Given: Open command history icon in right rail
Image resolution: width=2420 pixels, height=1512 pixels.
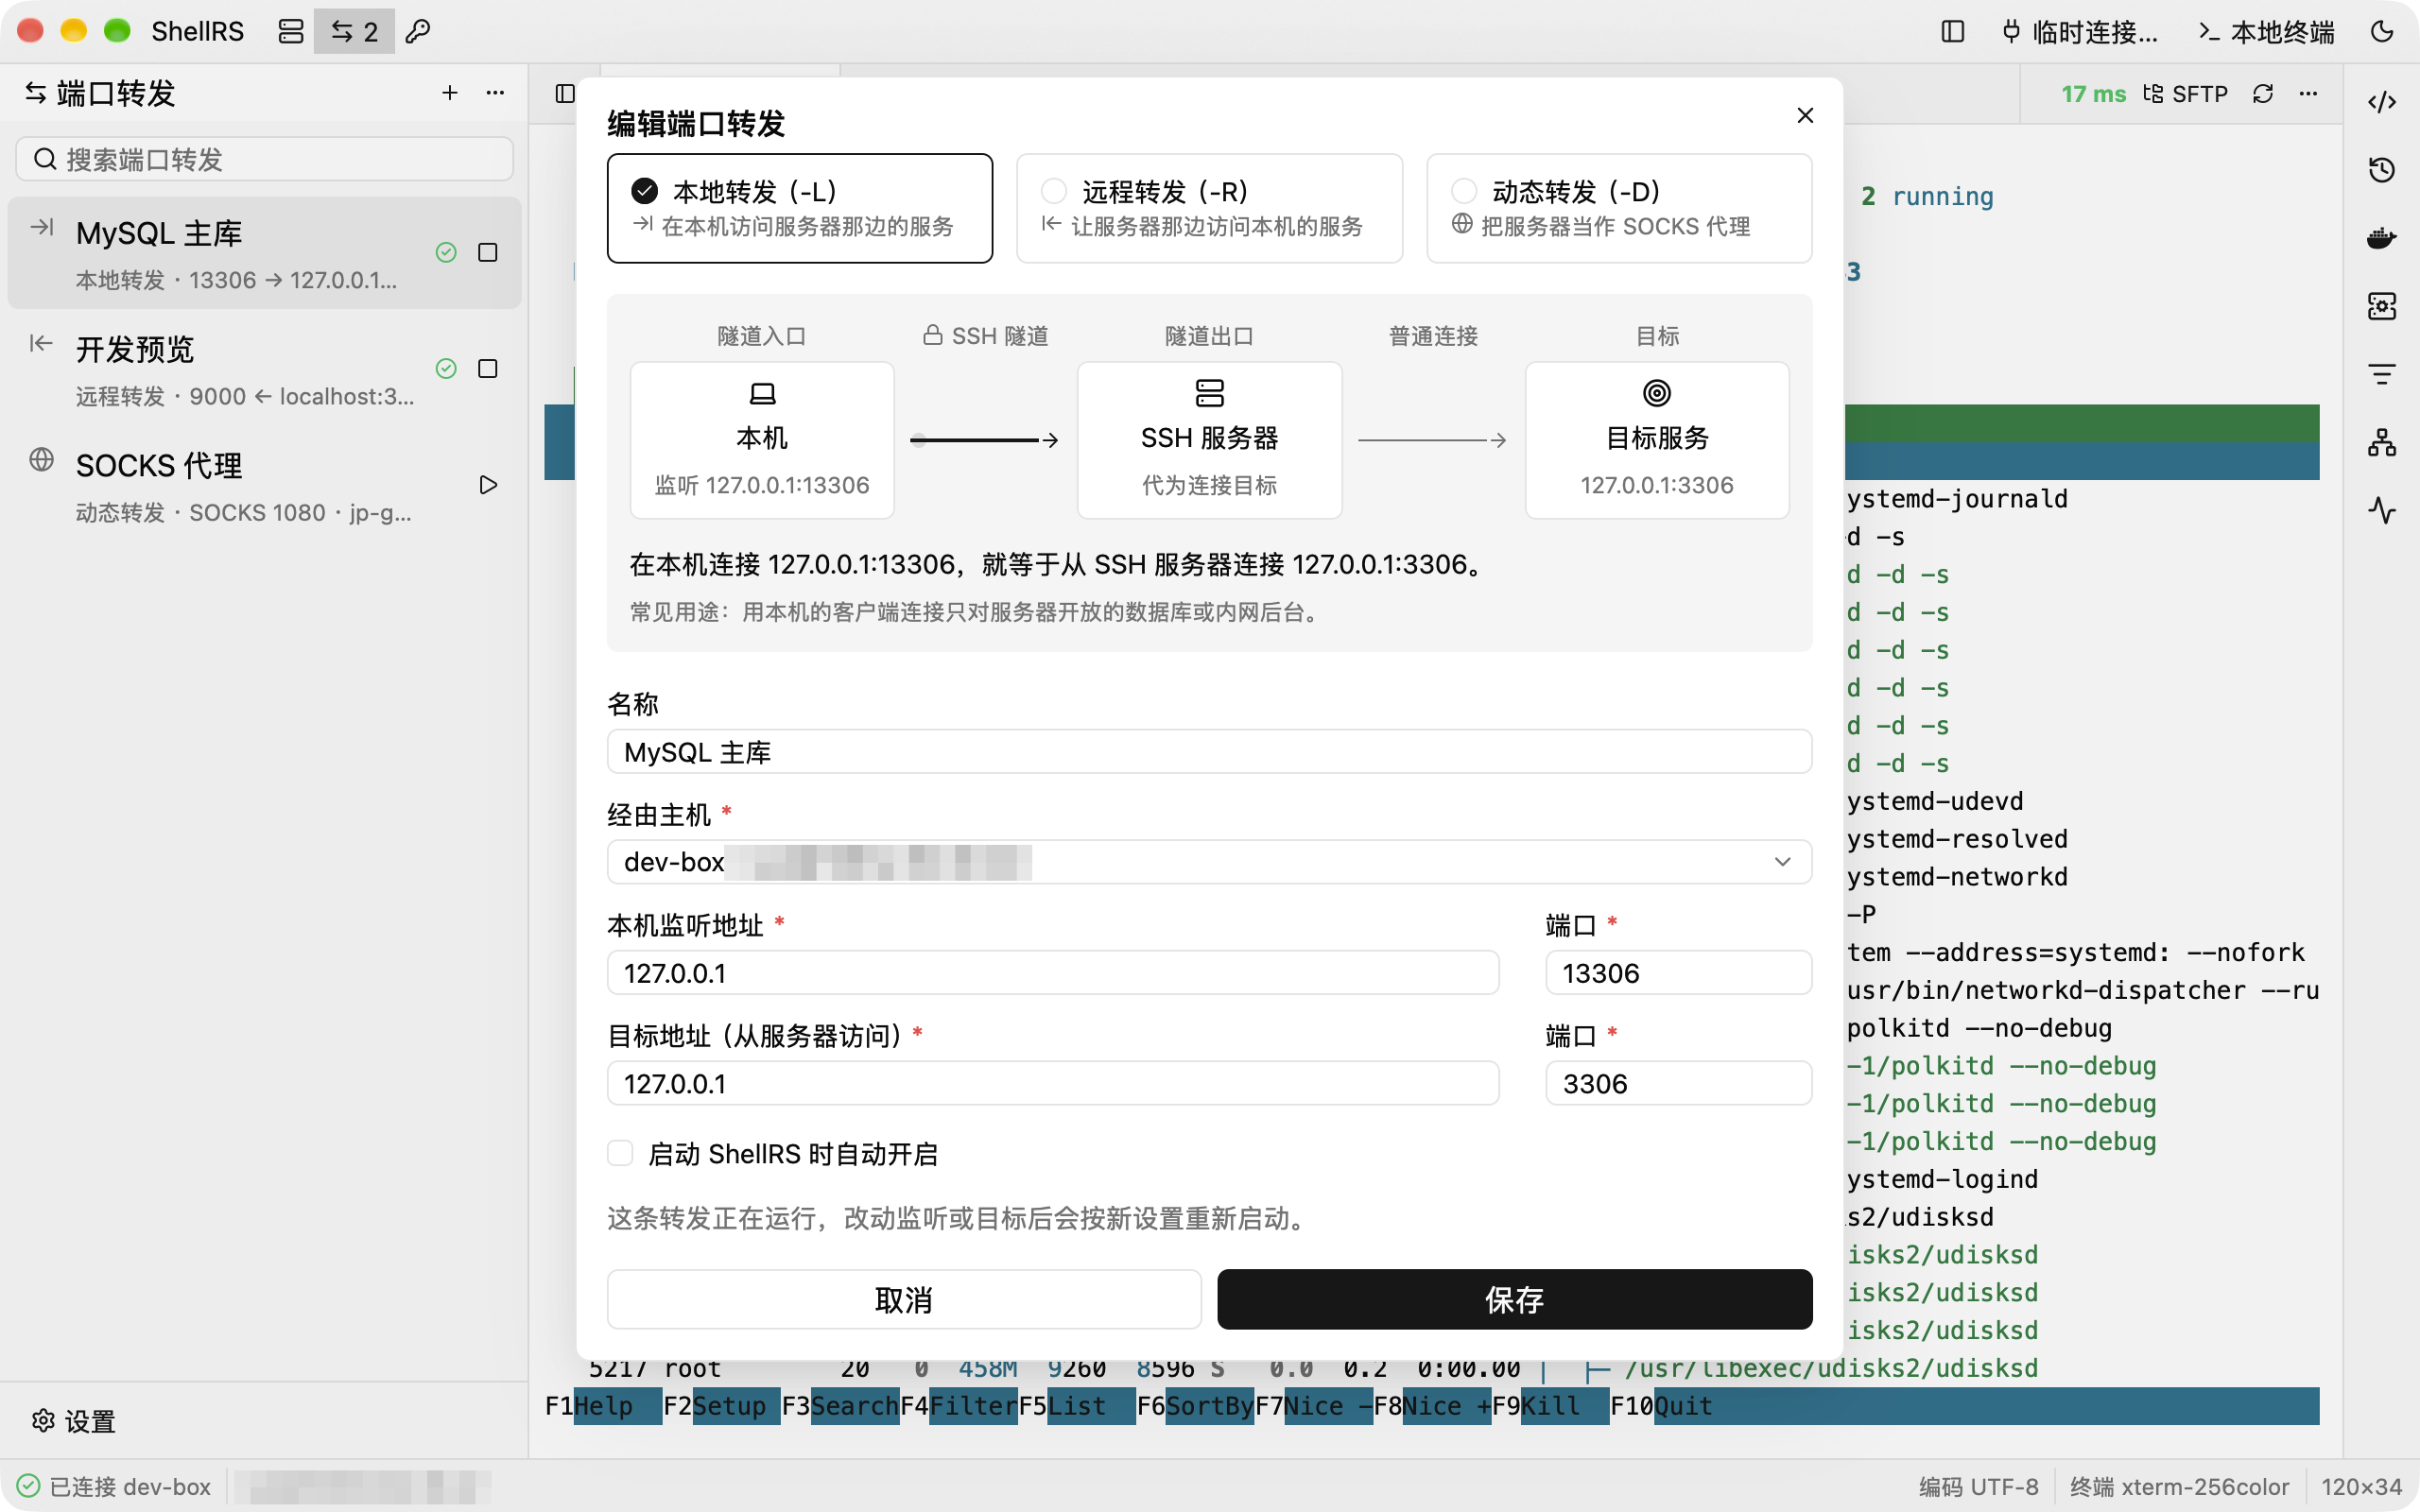Looking at the screenshot, I should (2382, 170).
